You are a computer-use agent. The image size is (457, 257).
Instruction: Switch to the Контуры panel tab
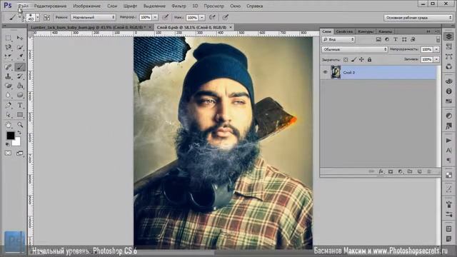366,31
